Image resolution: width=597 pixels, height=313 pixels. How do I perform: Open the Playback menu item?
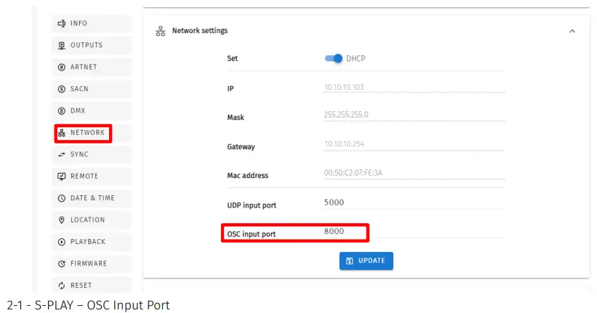click(88, 242)
